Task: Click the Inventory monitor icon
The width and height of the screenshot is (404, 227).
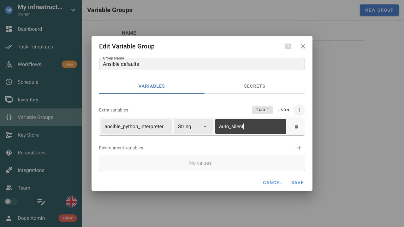Action: coord(9,100)
